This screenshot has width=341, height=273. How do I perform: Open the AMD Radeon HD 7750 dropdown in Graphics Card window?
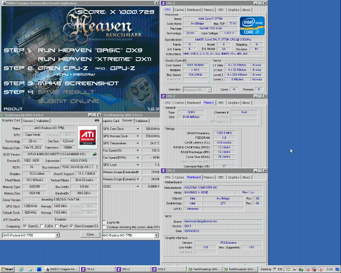click(x=57, y=235)
